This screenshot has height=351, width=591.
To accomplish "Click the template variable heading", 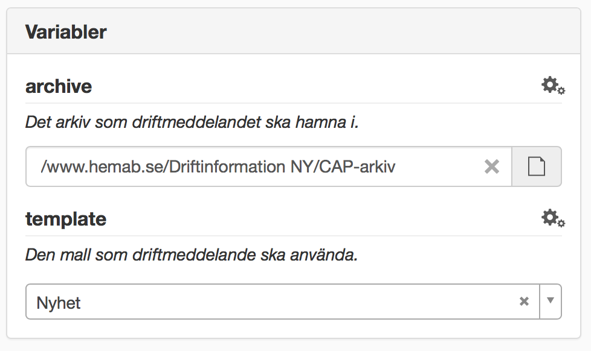I will 66,219.
